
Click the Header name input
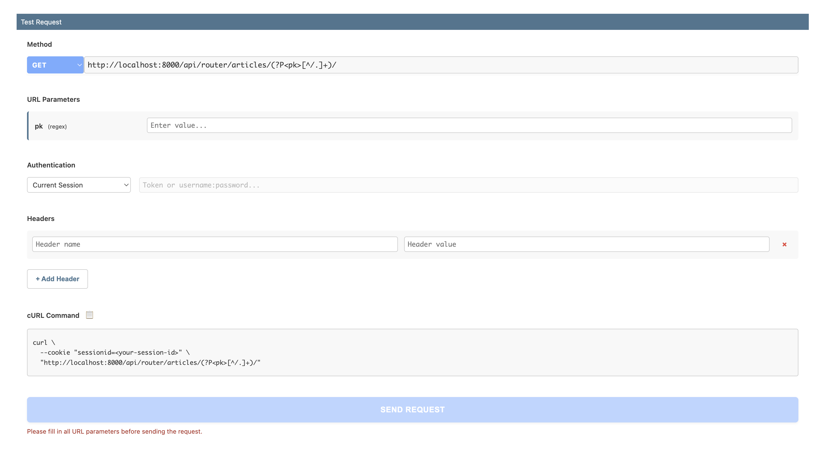click(x=214, y=244)
